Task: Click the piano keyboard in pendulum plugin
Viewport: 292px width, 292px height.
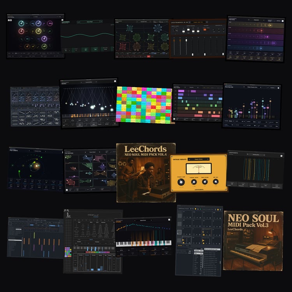Action: click(x=90, y=115)
